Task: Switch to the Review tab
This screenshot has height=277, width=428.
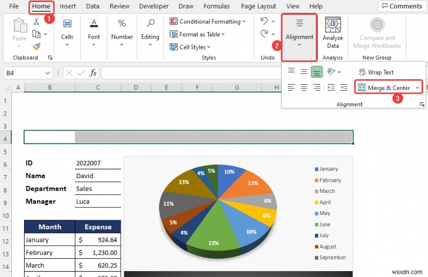Action: coord(119,6)
